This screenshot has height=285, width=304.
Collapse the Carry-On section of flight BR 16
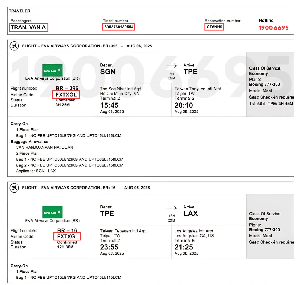click(19, 266)
